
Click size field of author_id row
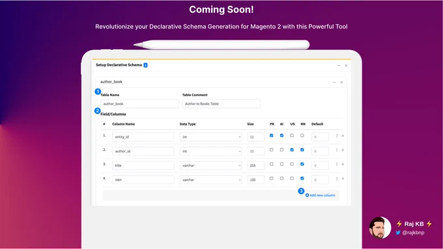tap(255, 151)
